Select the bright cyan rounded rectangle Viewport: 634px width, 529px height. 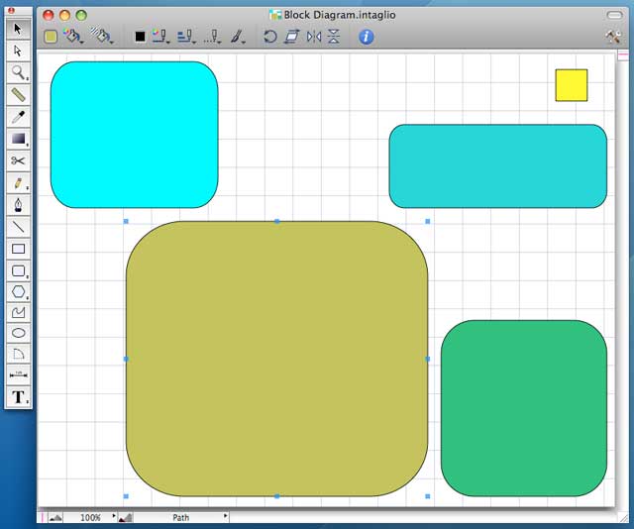135,135
